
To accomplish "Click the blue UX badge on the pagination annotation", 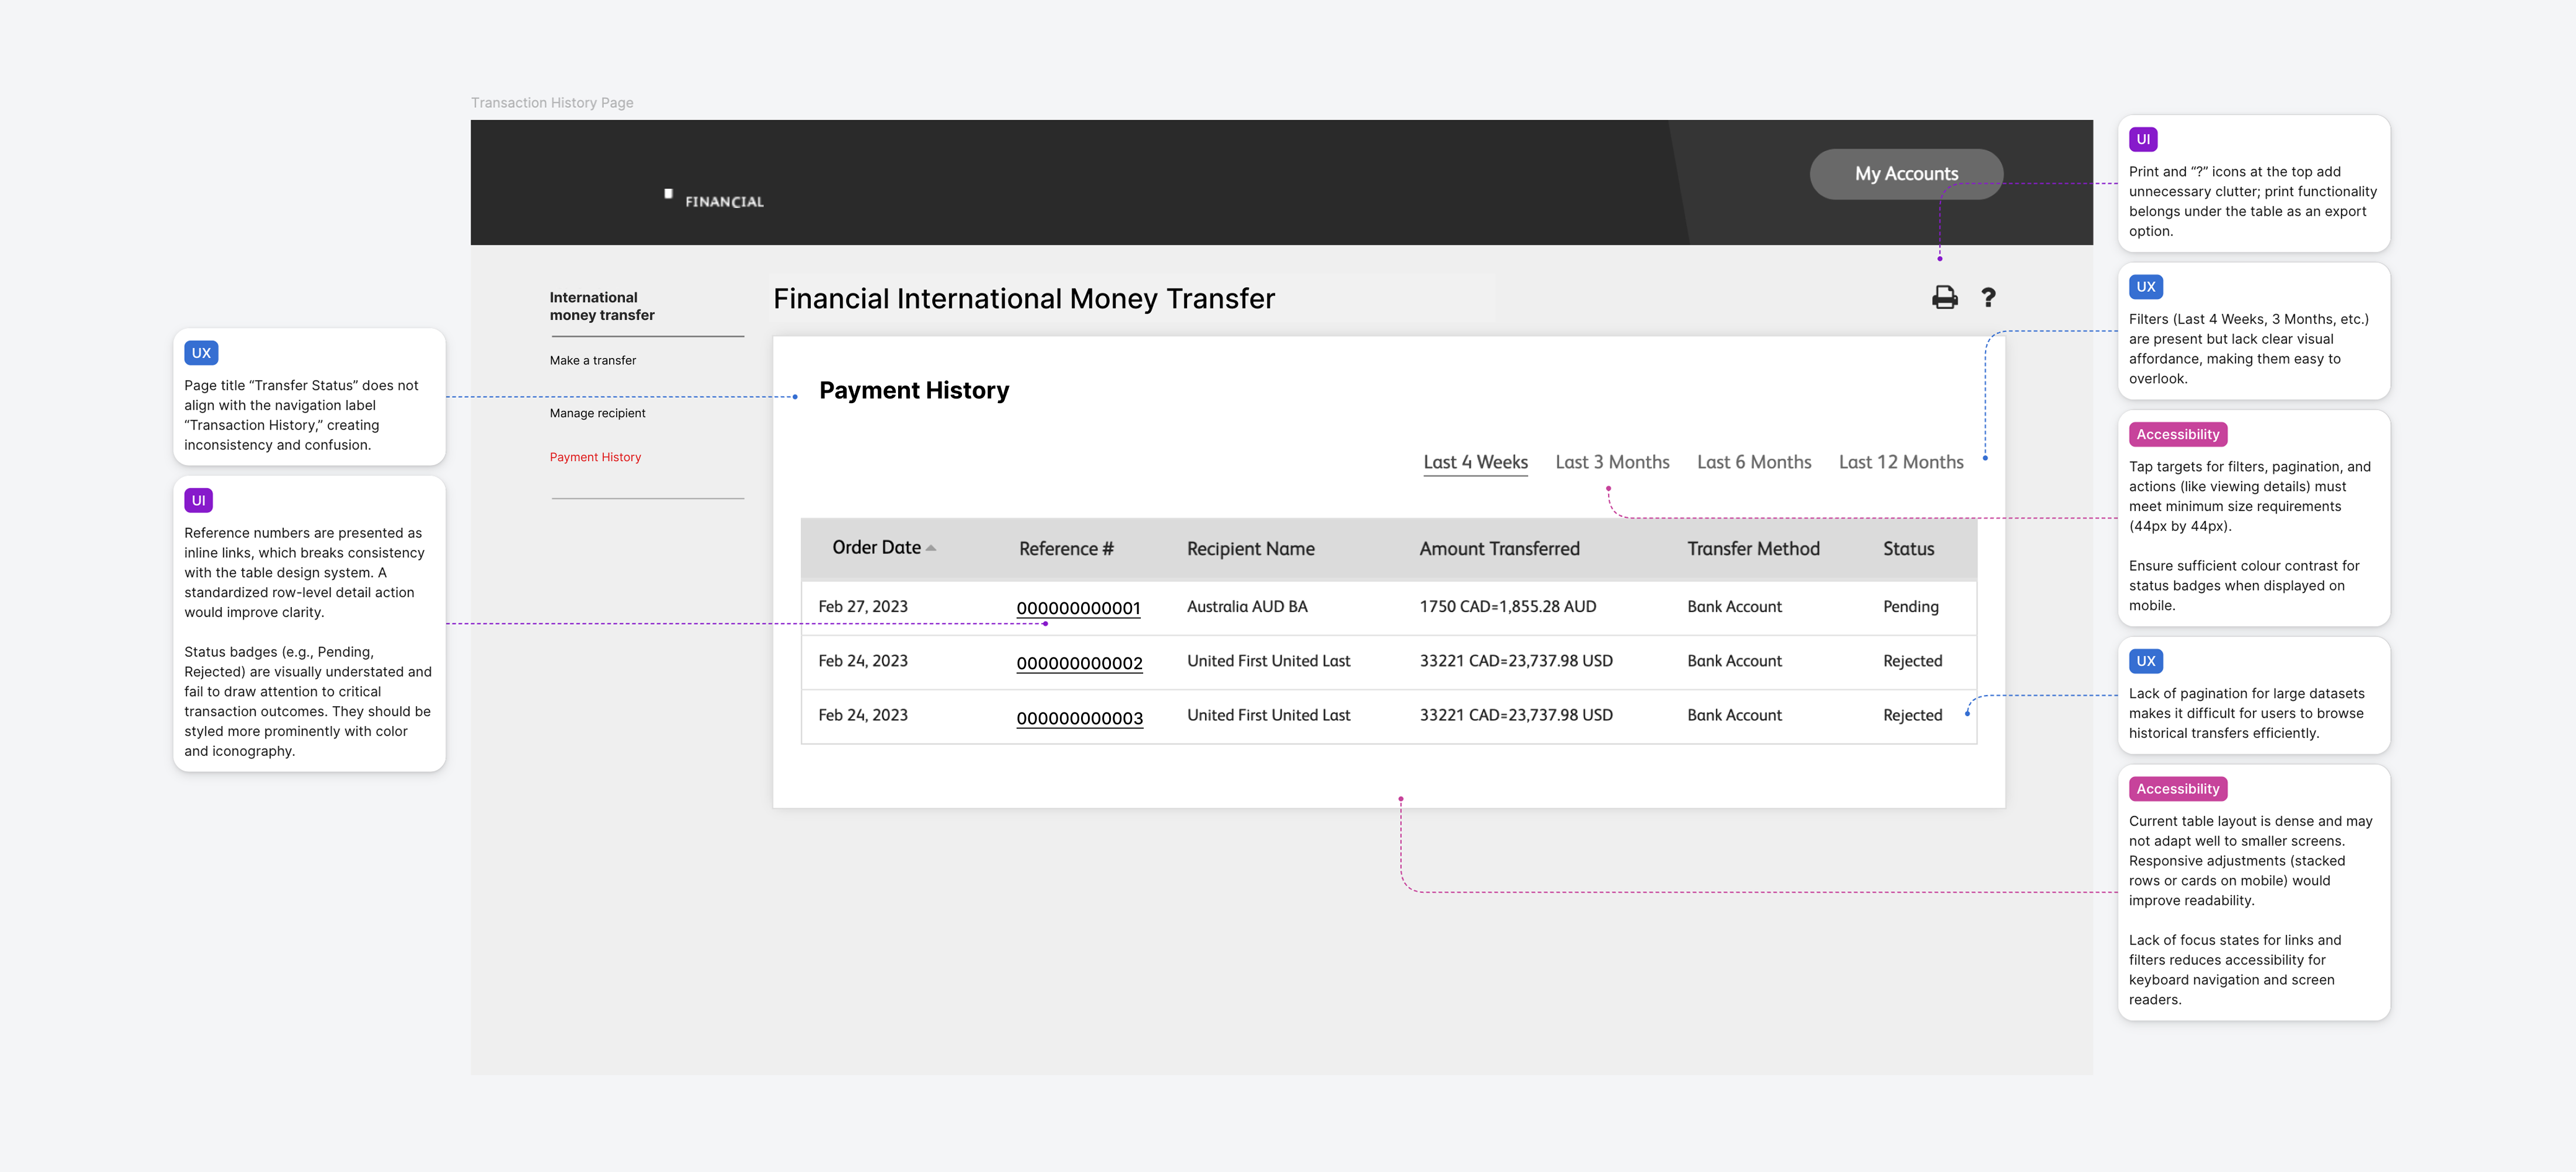I will click(x=2147, y=660).
